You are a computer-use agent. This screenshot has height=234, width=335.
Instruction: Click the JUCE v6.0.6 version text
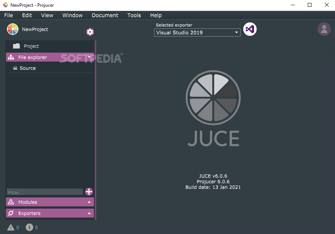213,176
